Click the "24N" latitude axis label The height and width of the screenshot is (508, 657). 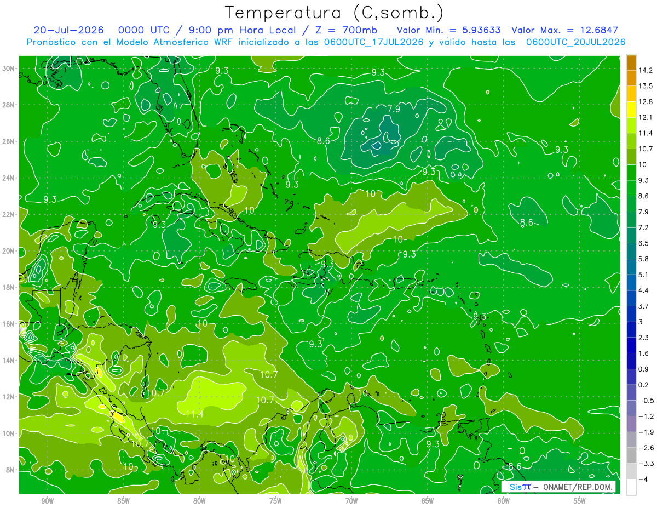pos(9,178)
